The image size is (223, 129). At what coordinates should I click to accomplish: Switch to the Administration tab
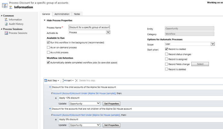point(62,14)
